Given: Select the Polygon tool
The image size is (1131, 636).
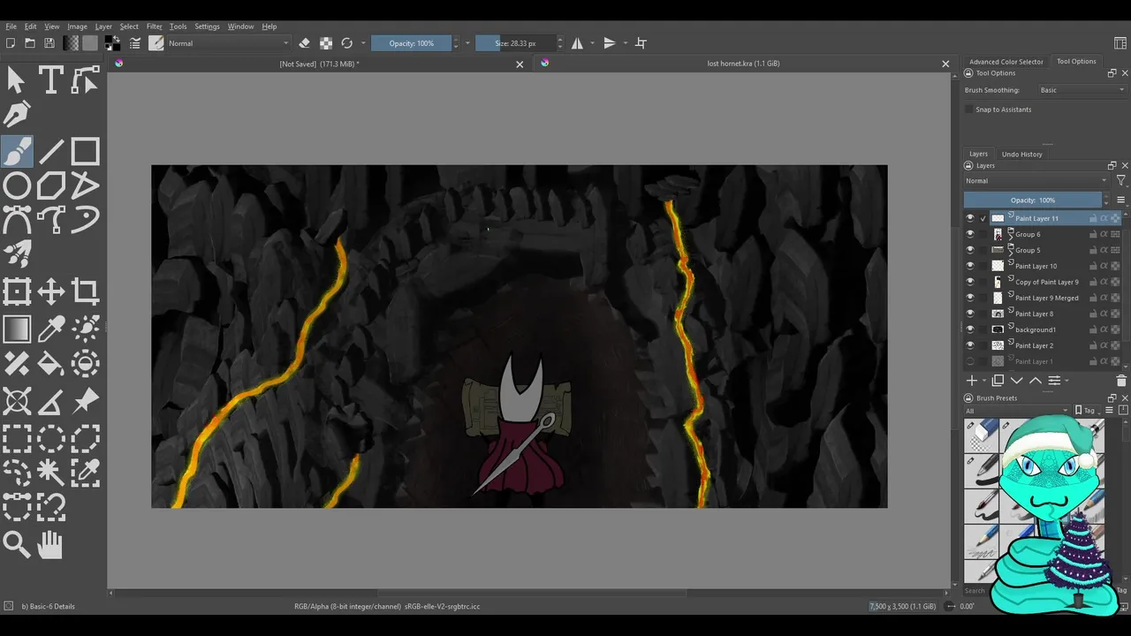Looking at the screenshot, I should pyautogui.click(x=50, y=185).
